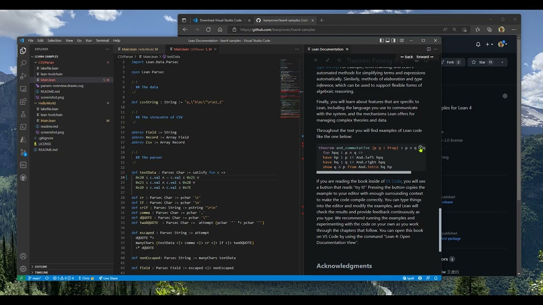Open the Accounts menu in the activity bar
Screen dimensions: 543x305
tap(23, 256)
